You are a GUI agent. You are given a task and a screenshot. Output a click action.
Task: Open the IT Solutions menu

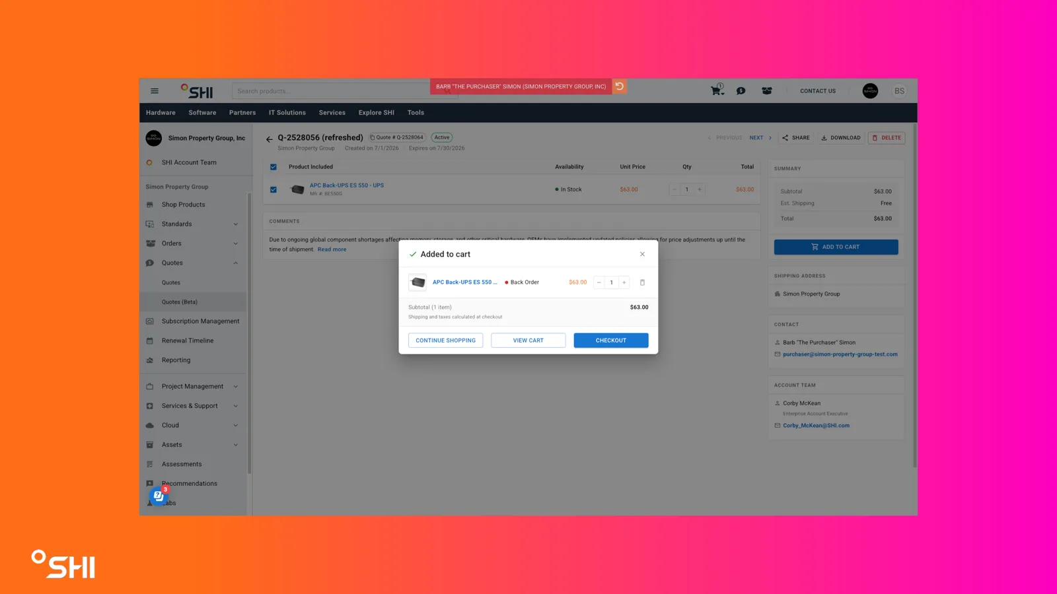287,113
